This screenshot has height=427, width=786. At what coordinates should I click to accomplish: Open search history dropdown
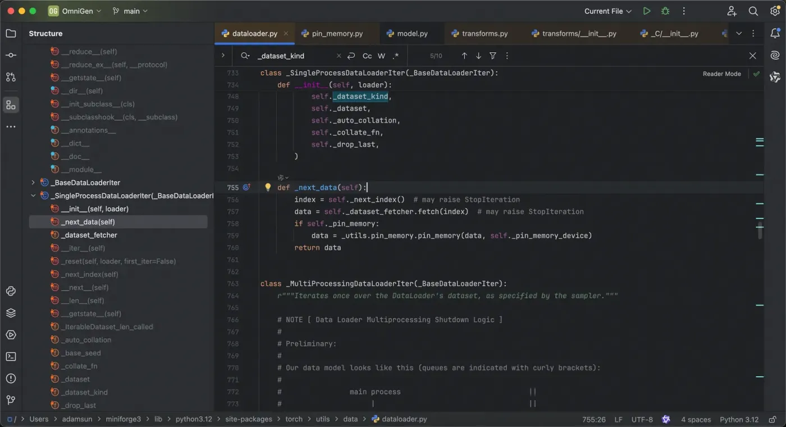coord(245,56)
